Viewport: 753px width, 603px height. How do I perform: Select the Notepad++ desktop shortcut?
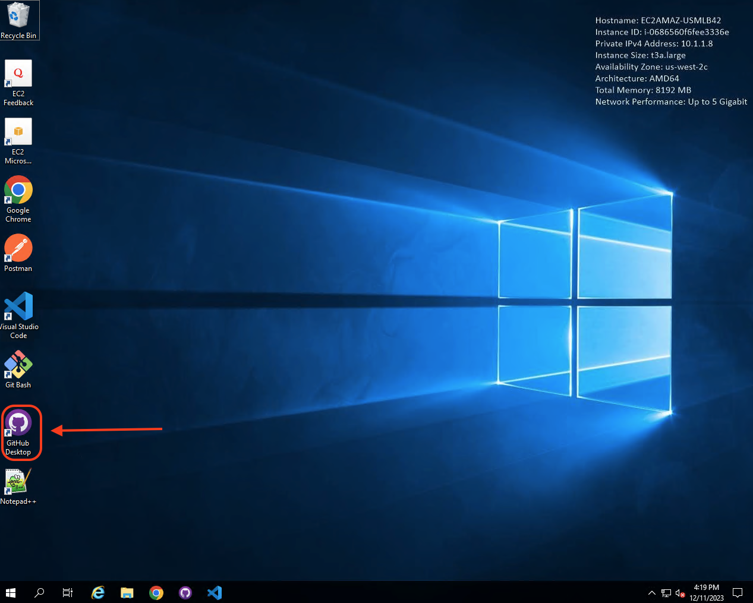18,487
